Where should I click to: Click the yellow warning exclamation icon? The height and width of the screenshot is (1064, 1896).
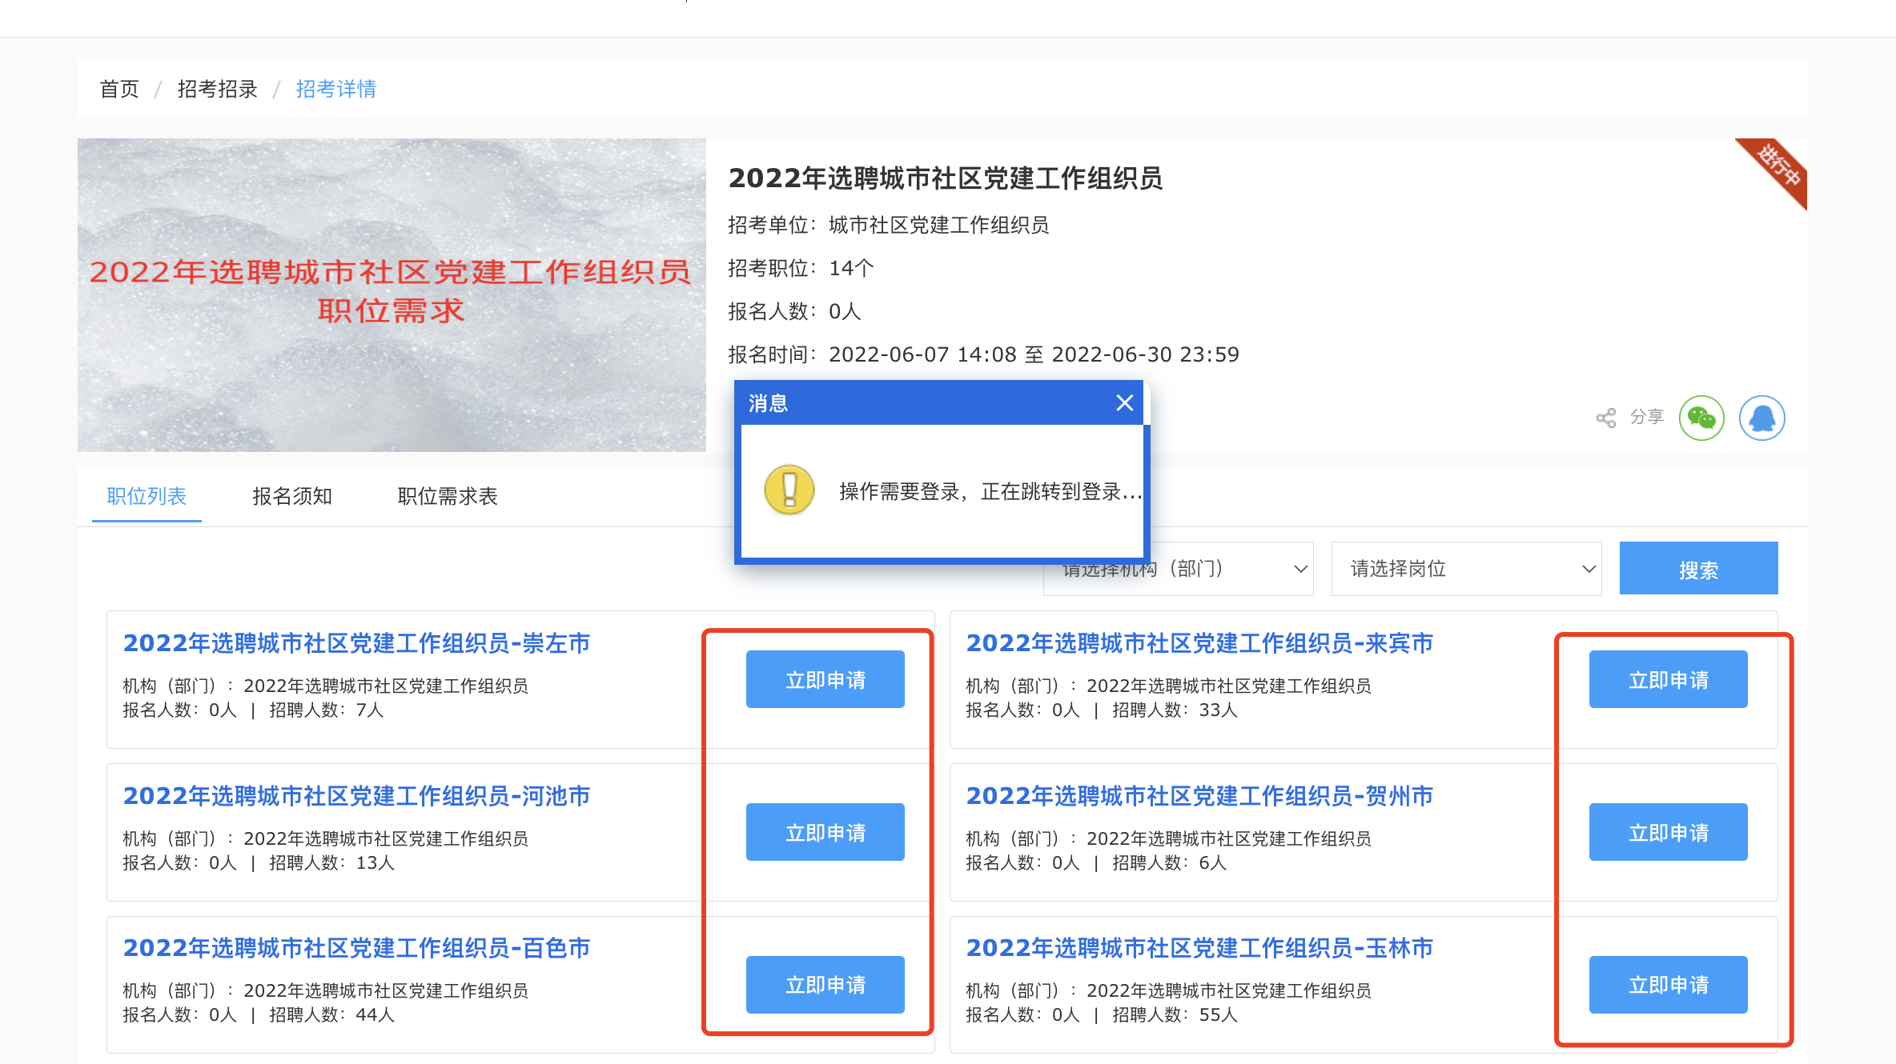789,490
